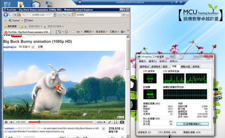The image size is (225, 138).
Task: Click the pin icon on remote connection bar
Action: tap(80, 2)
